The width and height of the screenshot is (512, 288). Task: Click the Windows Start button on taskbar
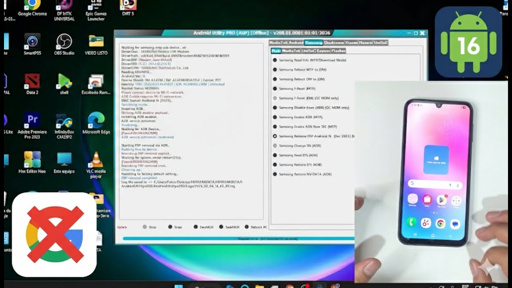pos(179,286)
